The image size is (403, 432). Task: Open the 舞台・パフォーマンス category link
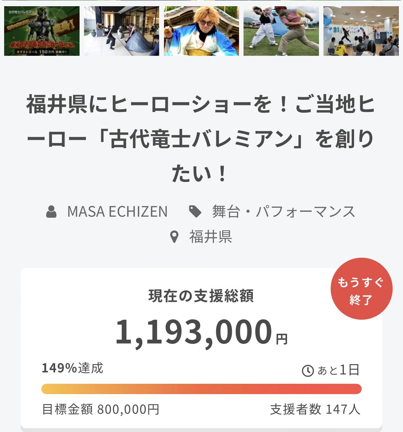point(283,212)
